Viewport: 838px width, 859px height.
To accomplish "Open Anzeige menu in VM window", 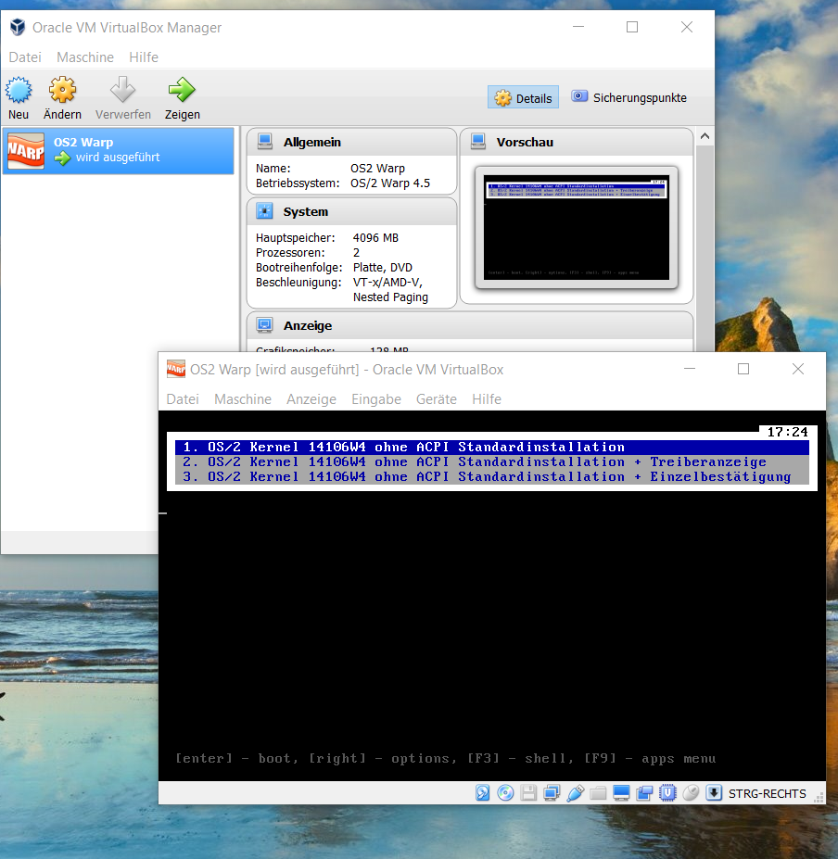I will (x=311, y=398).
